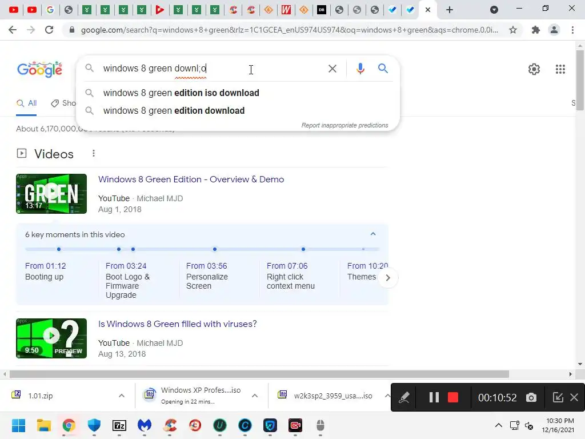Image resolution: width=585 pixels, height=439 pixels.
Task: Click the vertical page scrollbar thumb
Action: [580, 80]
